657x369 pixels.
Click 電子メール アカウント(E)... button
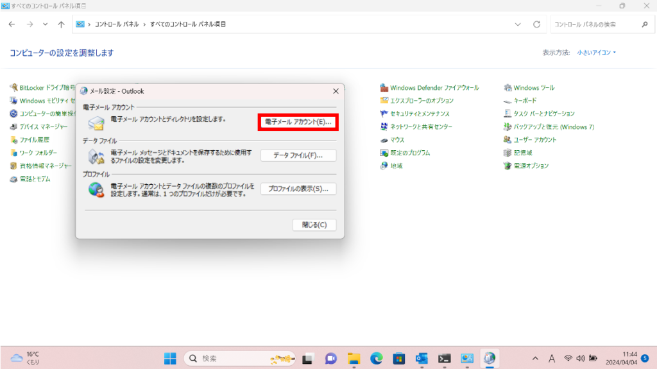[298, 122]
